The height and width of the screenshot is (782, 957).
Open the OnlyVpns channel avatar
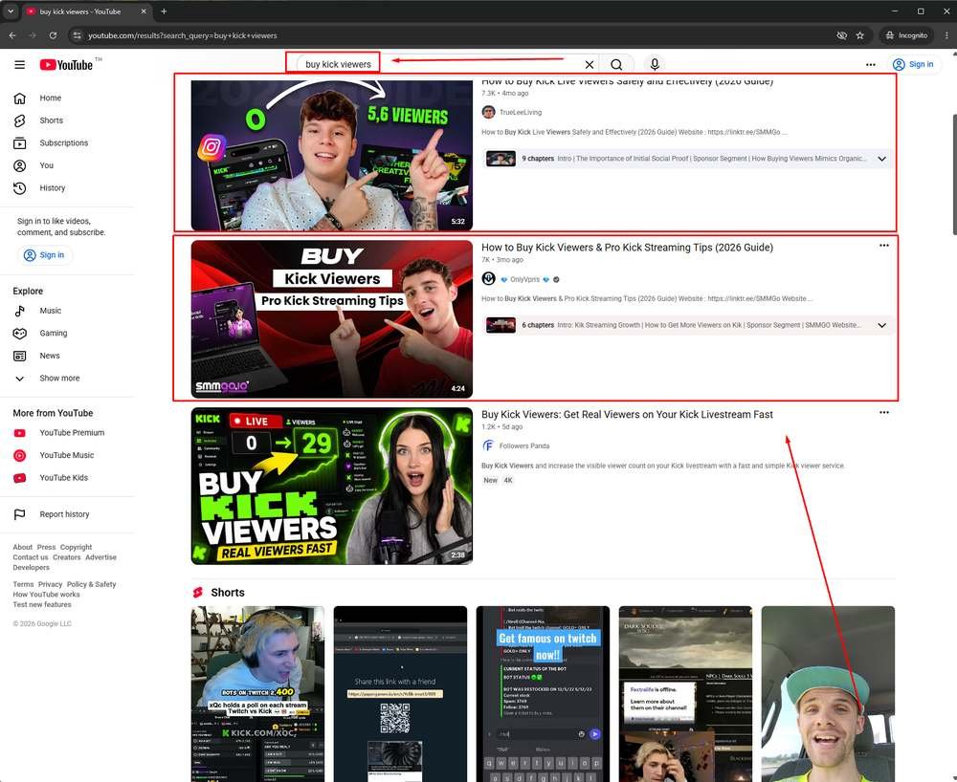pos(488,278)
